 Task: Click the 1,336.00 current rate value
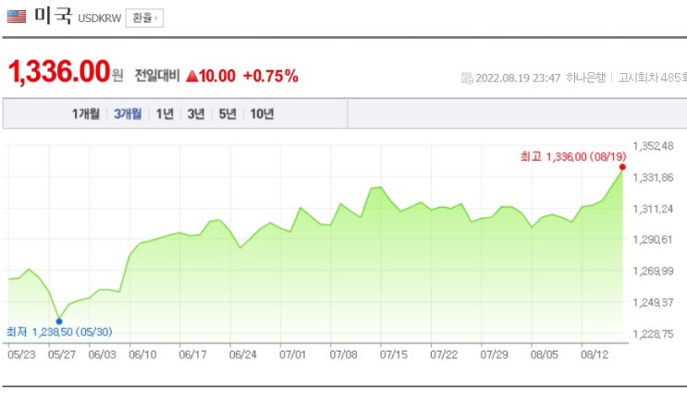59,71
